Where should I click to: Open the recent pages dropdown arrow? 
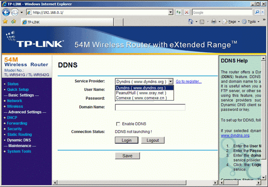(x=21, y=13)
